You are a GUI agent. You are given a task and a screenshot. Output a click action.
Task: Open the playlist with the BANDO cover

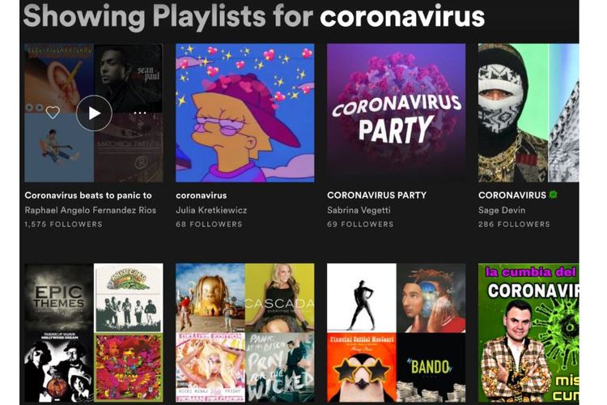(396, 333)
